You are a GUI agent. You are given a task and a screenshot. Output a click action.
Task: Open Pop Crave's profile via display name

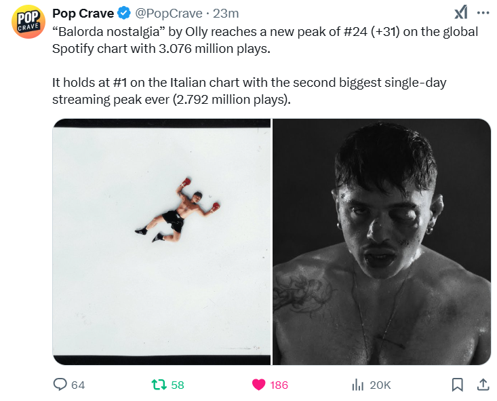click(83, 13)
